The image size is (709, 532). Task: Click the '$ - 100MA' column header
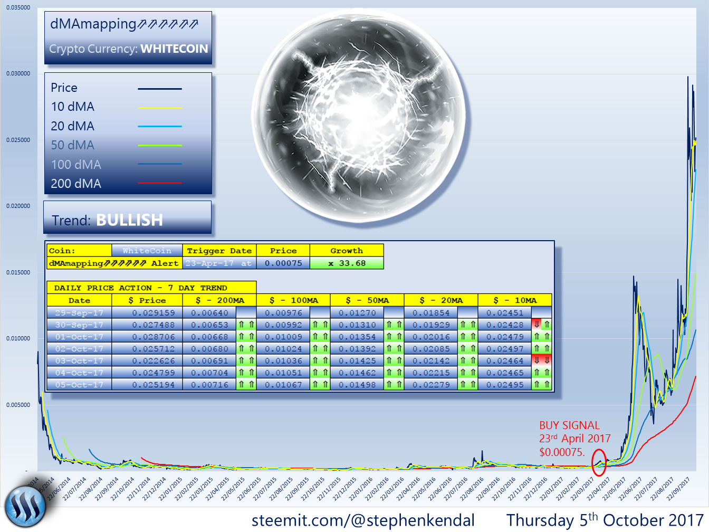pos(293,300)
